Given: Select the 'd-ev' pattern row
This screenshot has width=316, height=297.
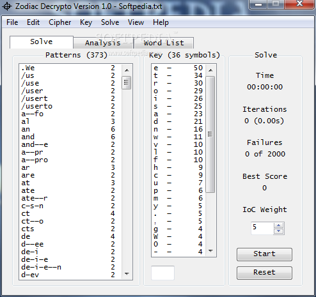Looking at the screenshot, I should pos(70,275).
